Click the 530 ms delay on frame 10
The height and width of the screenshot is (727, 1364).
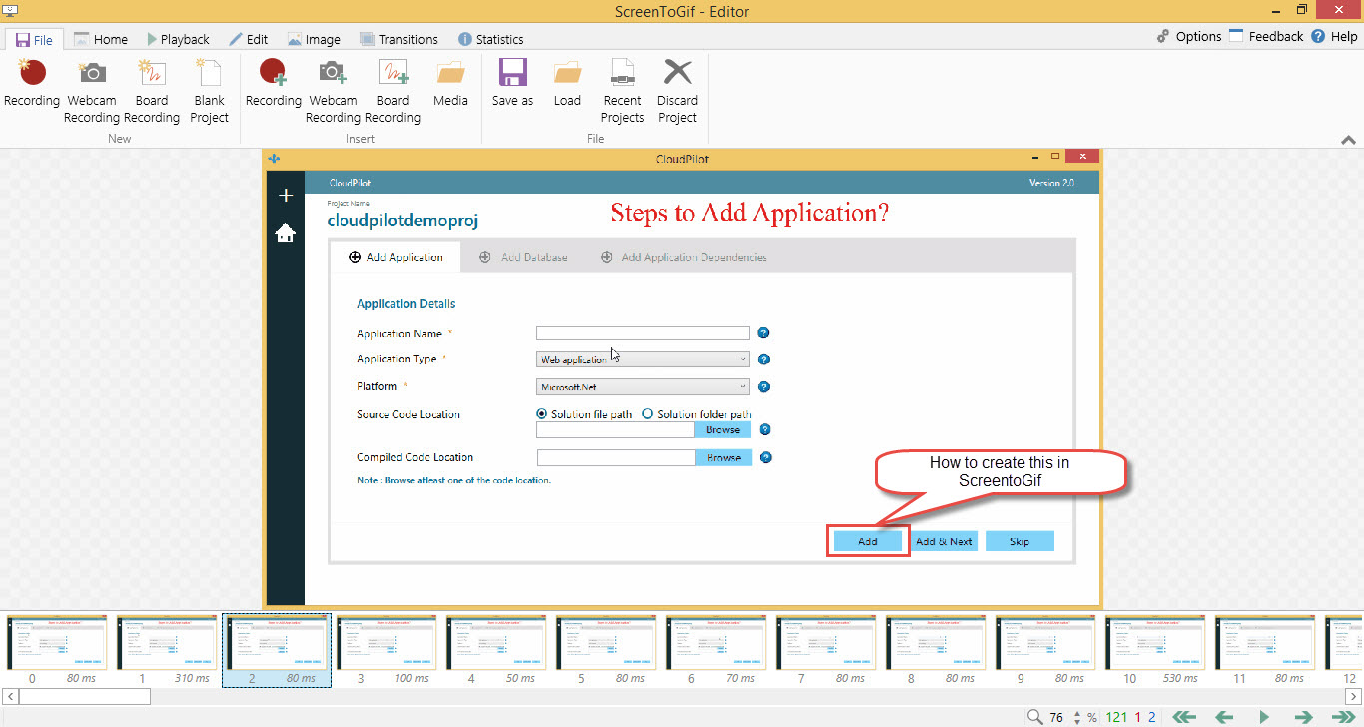point(1180,678)
